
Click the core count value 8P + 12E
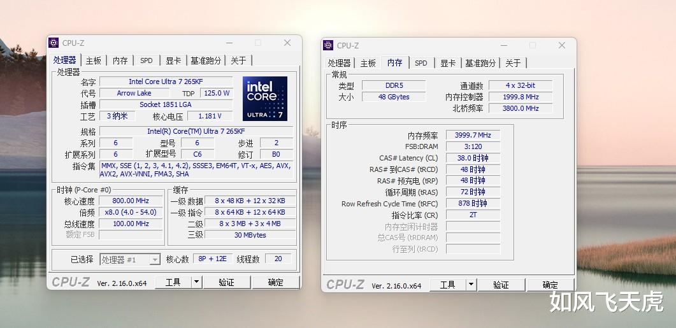(213, 259)
